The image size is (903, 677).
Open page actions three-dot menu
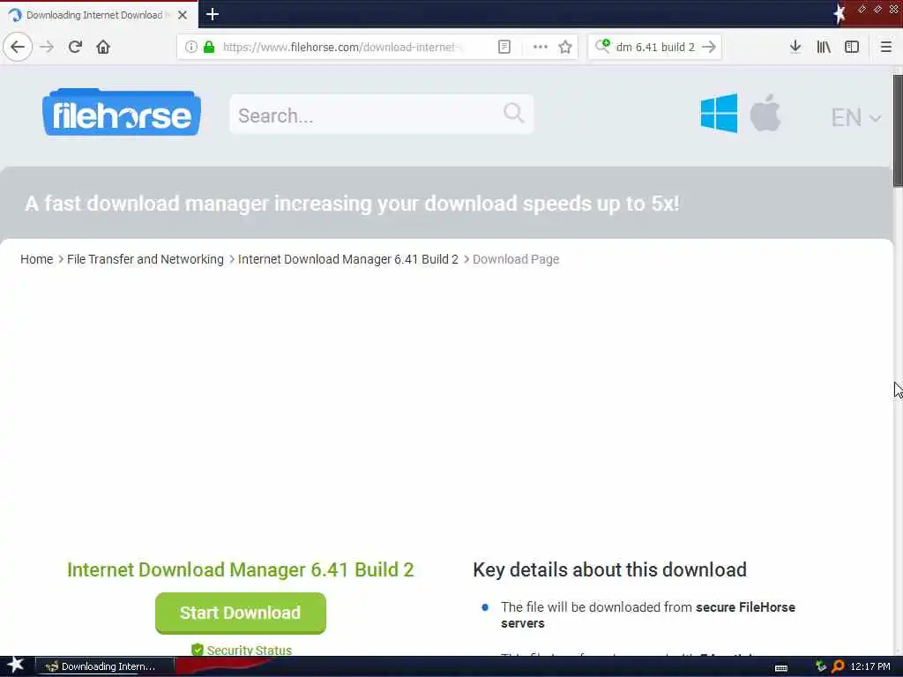(x=541, y=47)
